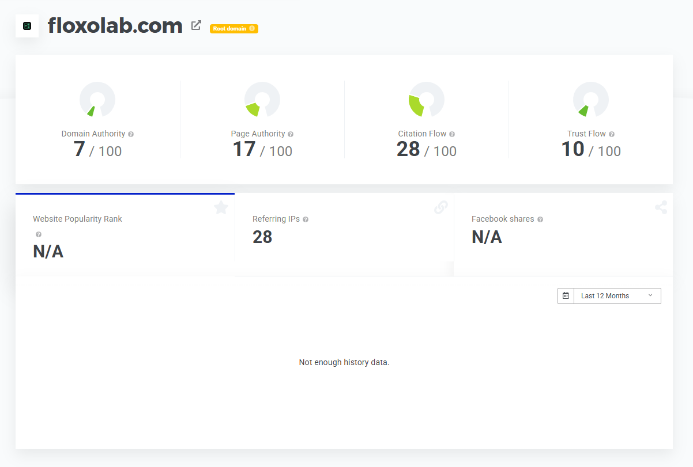Switch to the Facebook shares tab
The height and width of the screenshot is (467, 693).
[563, 235]
